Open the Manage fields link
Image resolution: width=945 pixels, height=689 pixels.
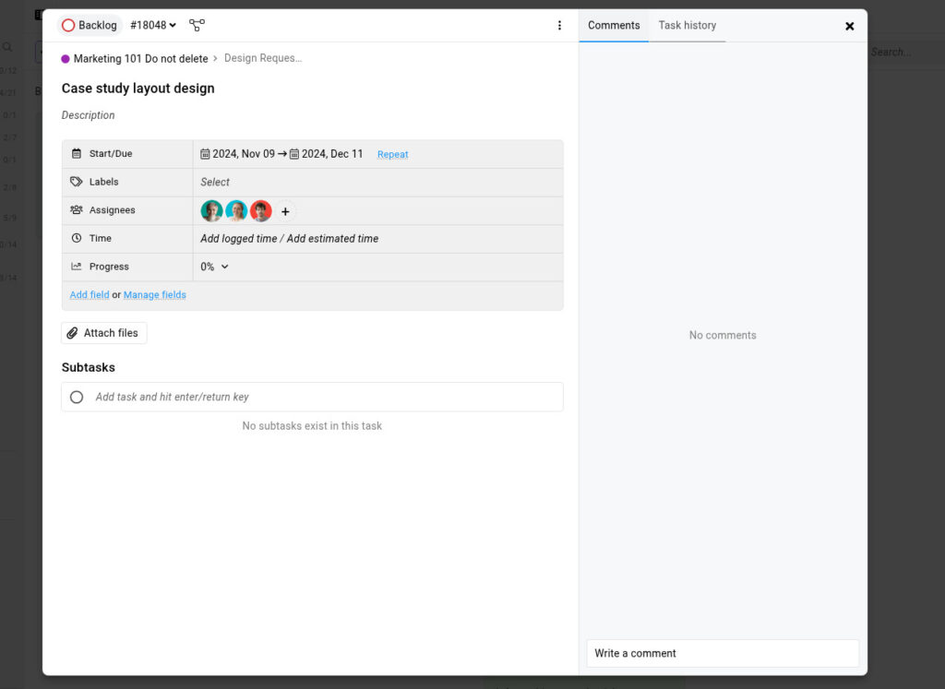[x=154, y=294]
